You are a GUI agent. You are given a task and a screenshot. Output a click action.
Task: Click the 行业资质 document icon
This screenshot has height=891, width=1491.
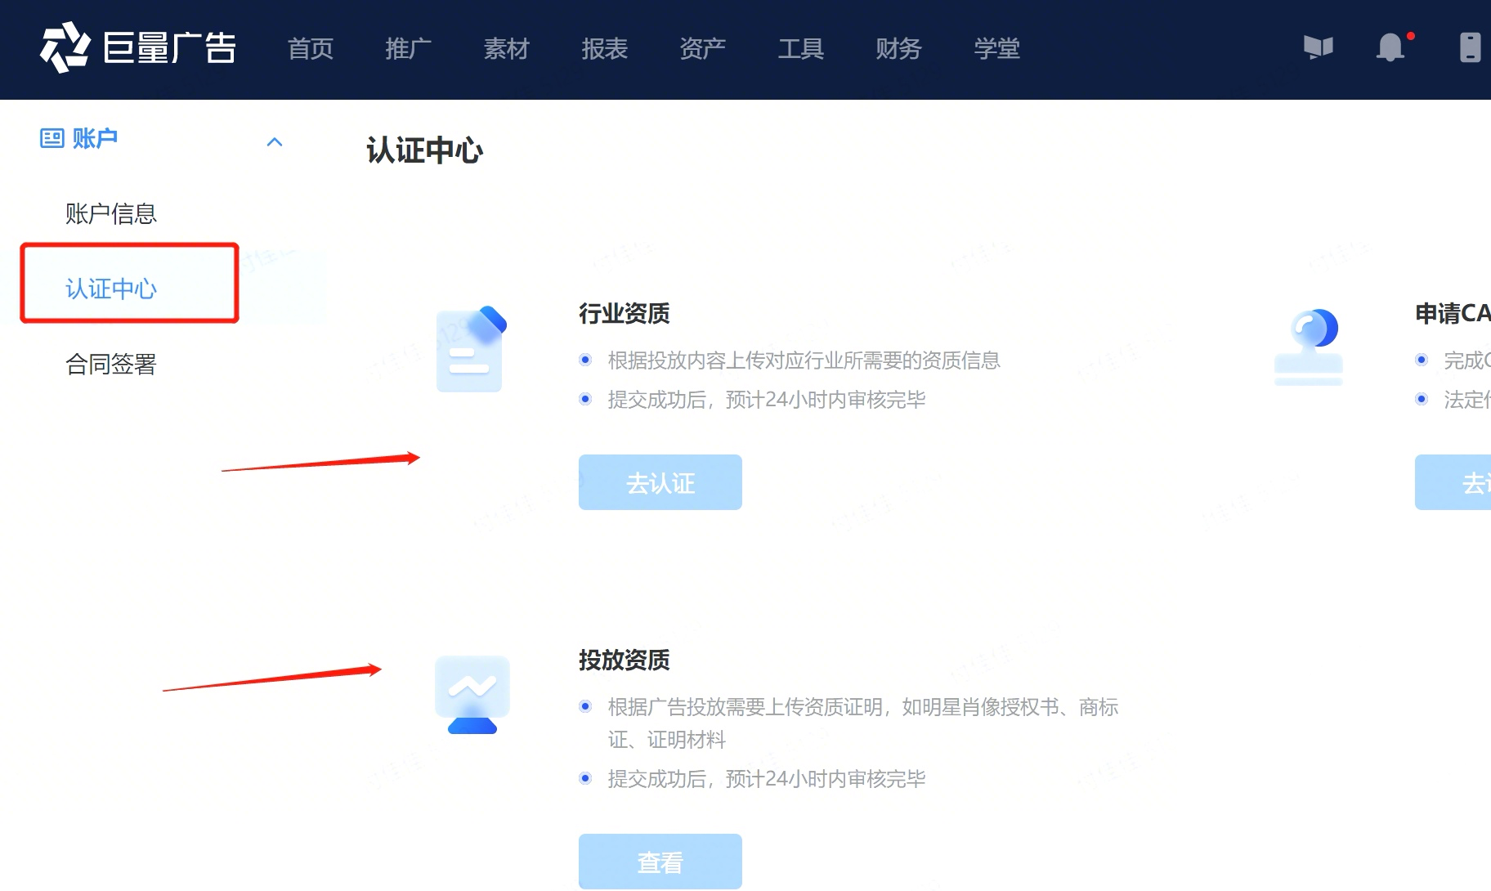point(472,349)
